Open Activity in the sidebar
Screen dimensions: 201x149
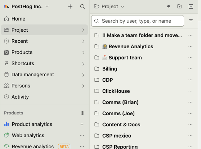coord(44,97)
